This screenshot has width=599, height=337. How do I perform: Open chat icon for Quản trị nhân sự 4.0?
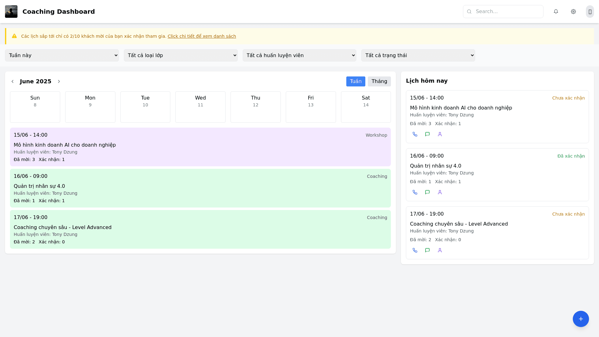[427, 192]
